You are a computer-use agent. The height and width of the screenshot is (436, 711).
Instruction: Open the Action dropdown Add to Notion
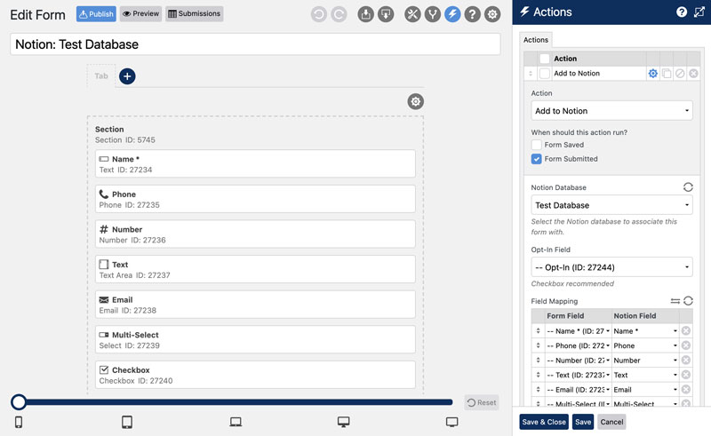[611, 111]
